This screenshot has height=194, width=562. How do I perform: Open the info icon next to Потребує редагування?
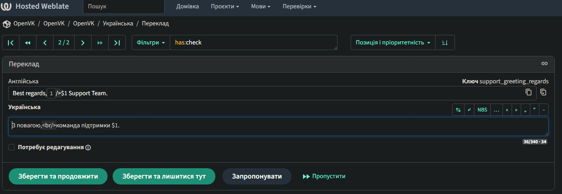pos(88,148)
